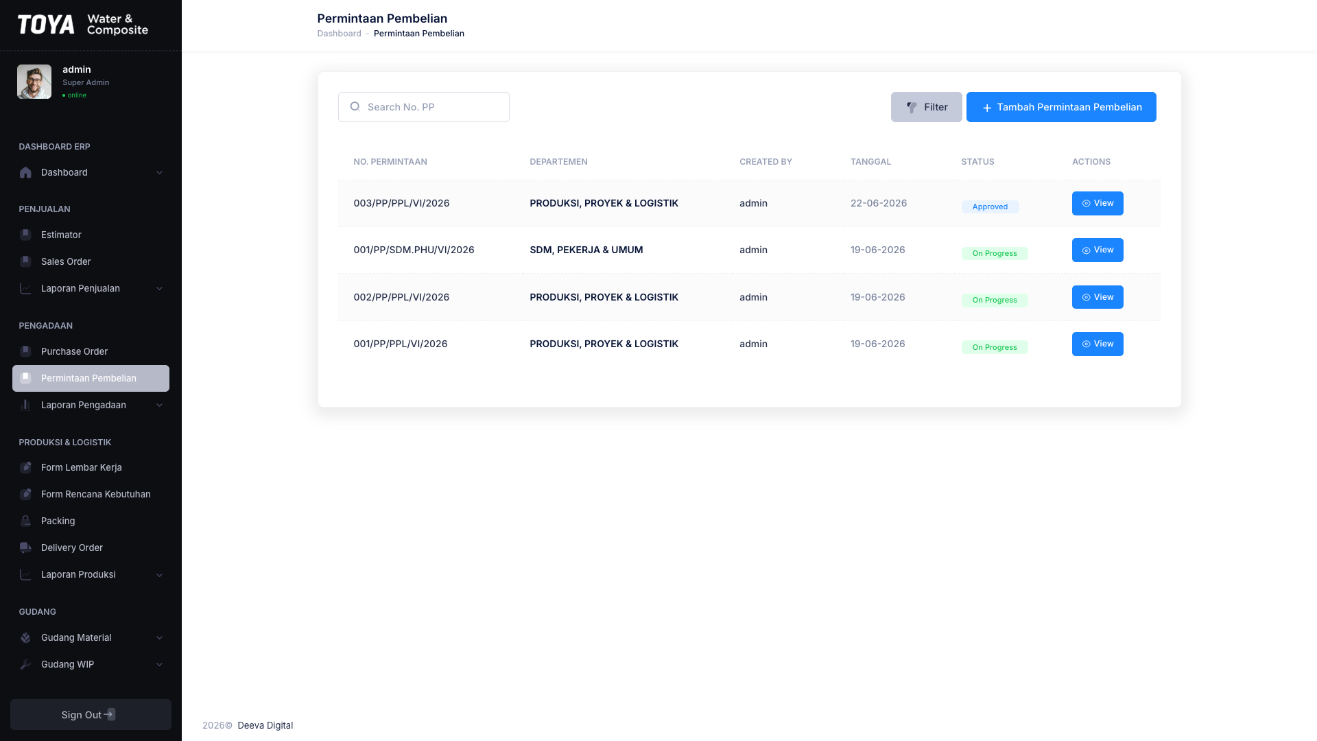Click request number 003/PP/PPL/VI/2026

401,203
